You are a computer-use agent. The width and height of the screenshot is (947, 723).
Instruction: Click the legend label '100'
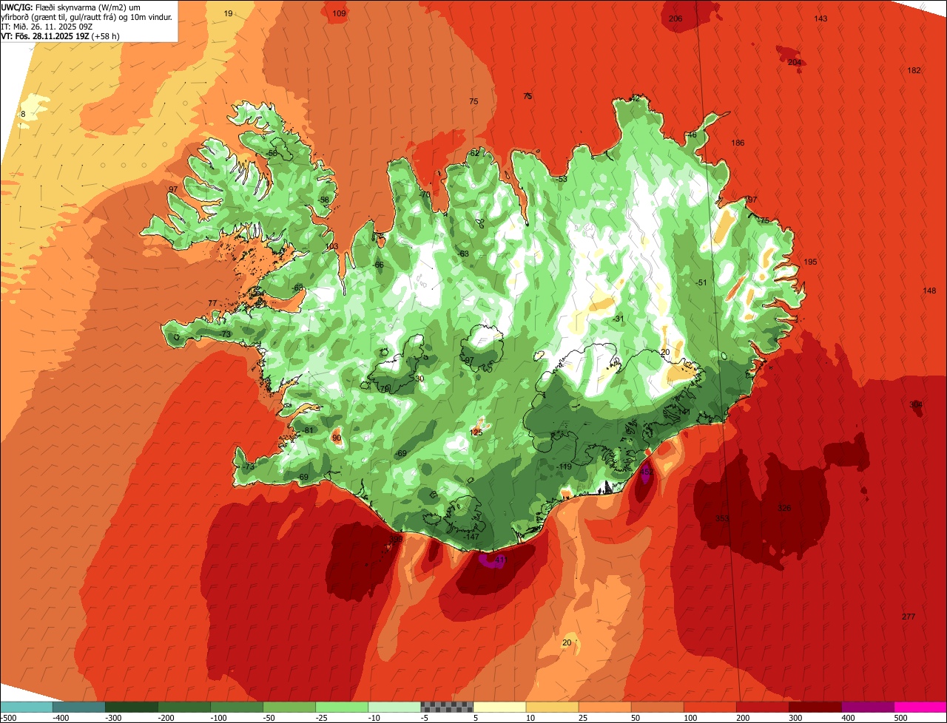pos(690,717)
